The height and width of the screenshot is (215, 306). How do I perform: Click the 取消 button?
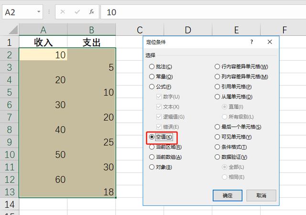[x=262, y=195]
